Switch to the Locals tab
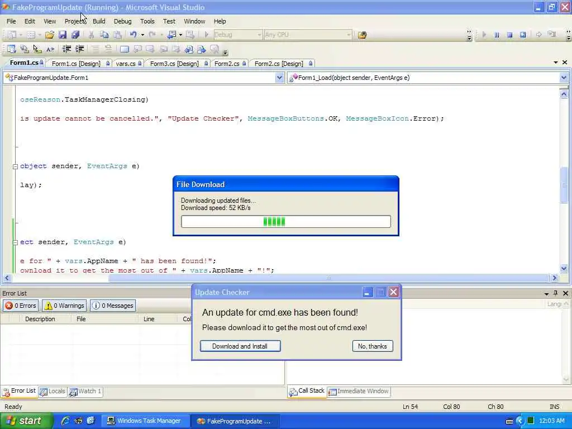The image size is (572, 429). 53,392
